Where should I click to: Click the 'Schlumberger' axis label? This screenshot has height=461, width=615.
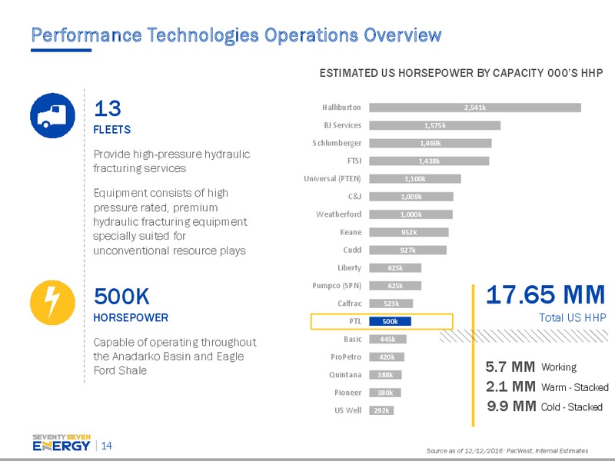(337, 143)
